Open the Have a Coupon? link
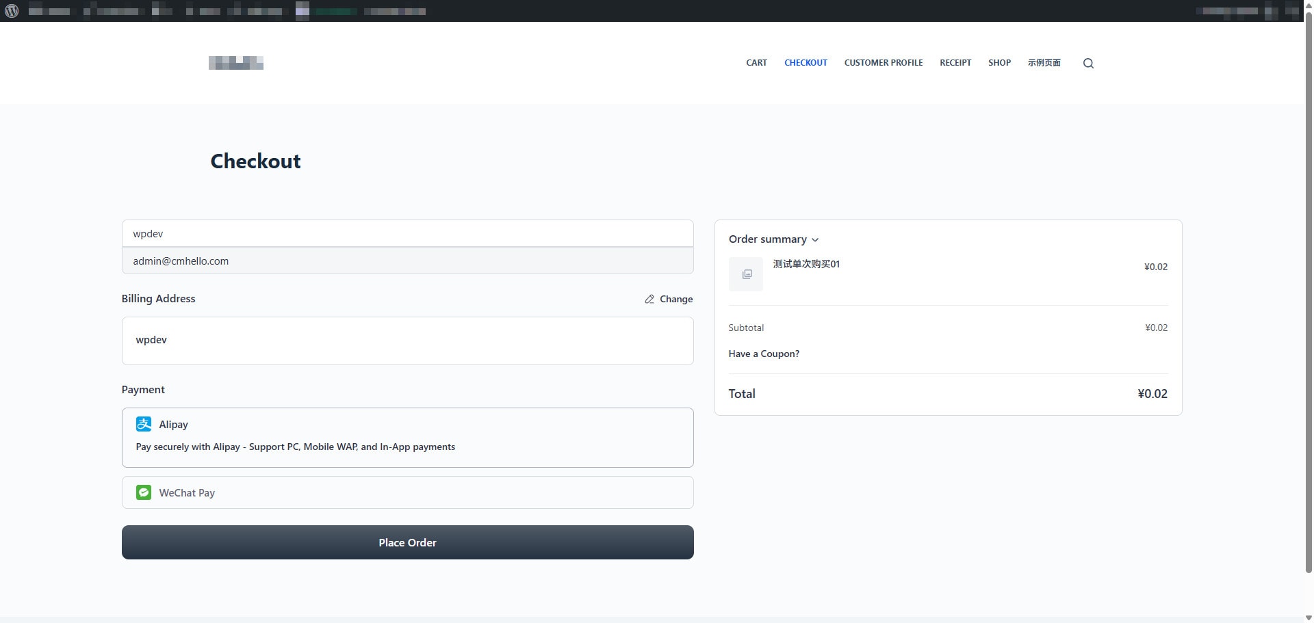This screenshot has width=1314, height=623. tap(764, 354)
